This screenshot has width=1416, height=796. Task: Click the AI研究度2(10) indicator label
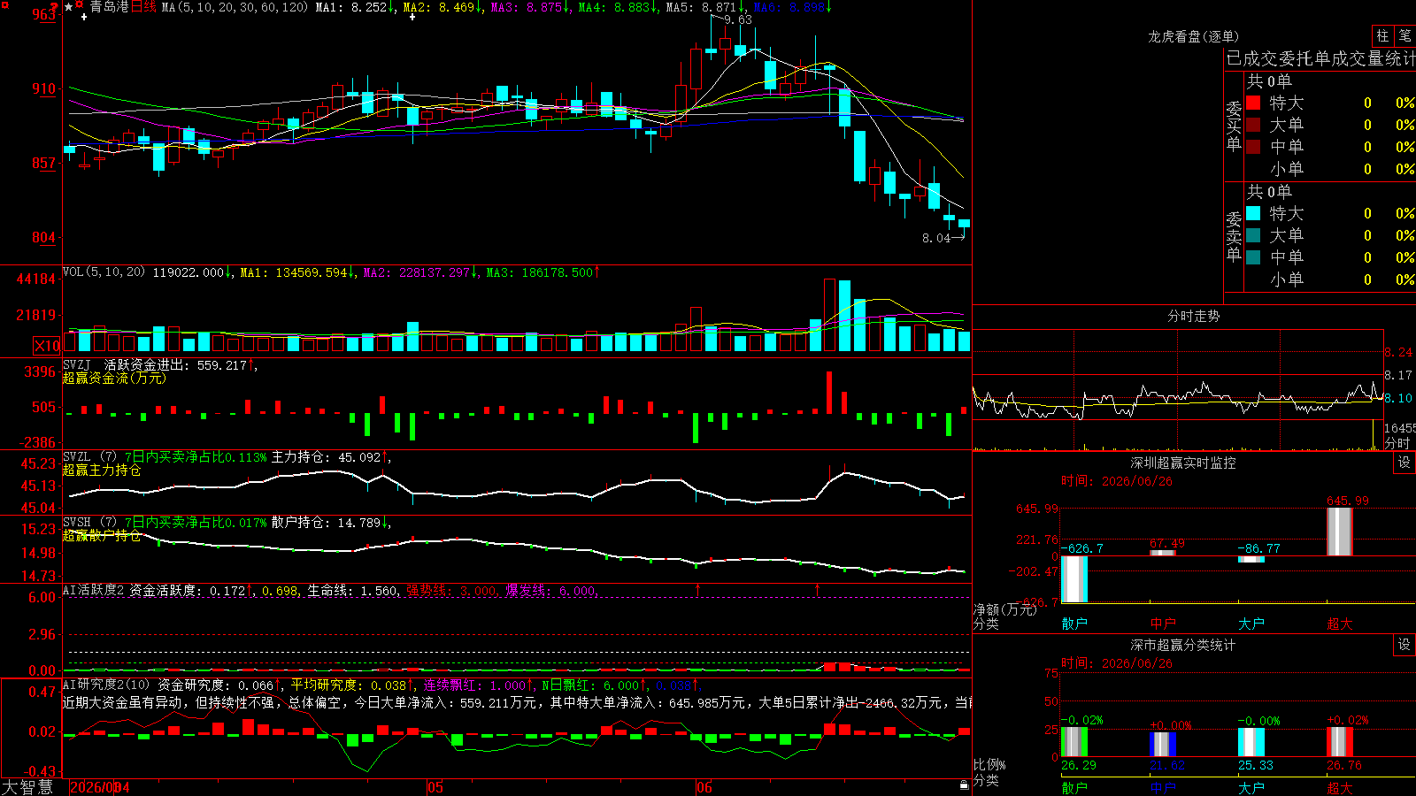tap(106, 685)
